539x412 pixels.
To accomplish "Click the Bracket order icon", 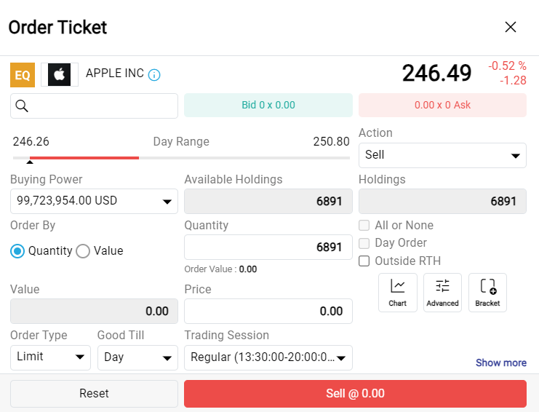I will 487,292.
